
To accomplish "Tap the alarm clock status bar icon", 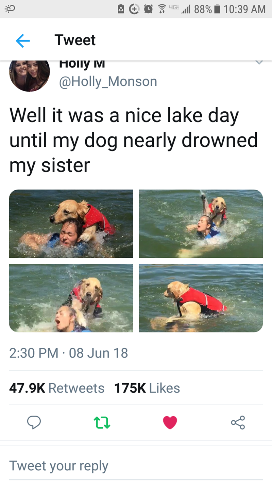I will point(149,9).
